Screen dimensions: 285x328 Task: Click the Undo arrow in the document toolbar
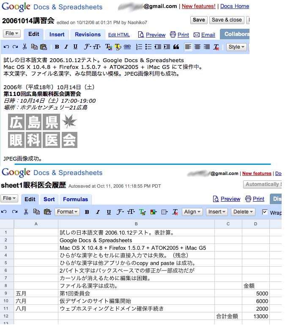click(x=6, y=47)
